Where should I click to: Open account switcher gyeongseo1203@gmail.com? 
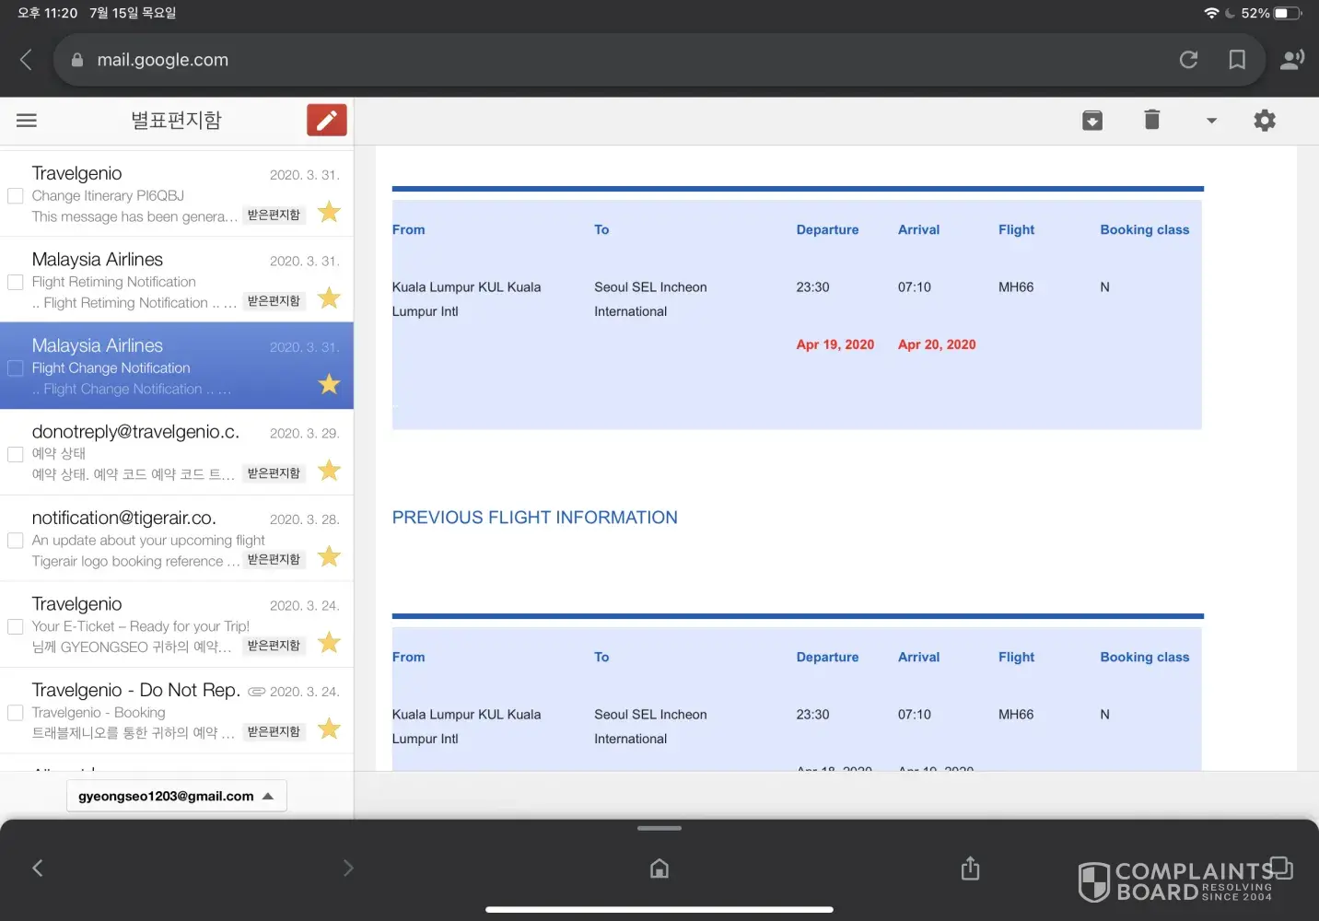(176, 796)
